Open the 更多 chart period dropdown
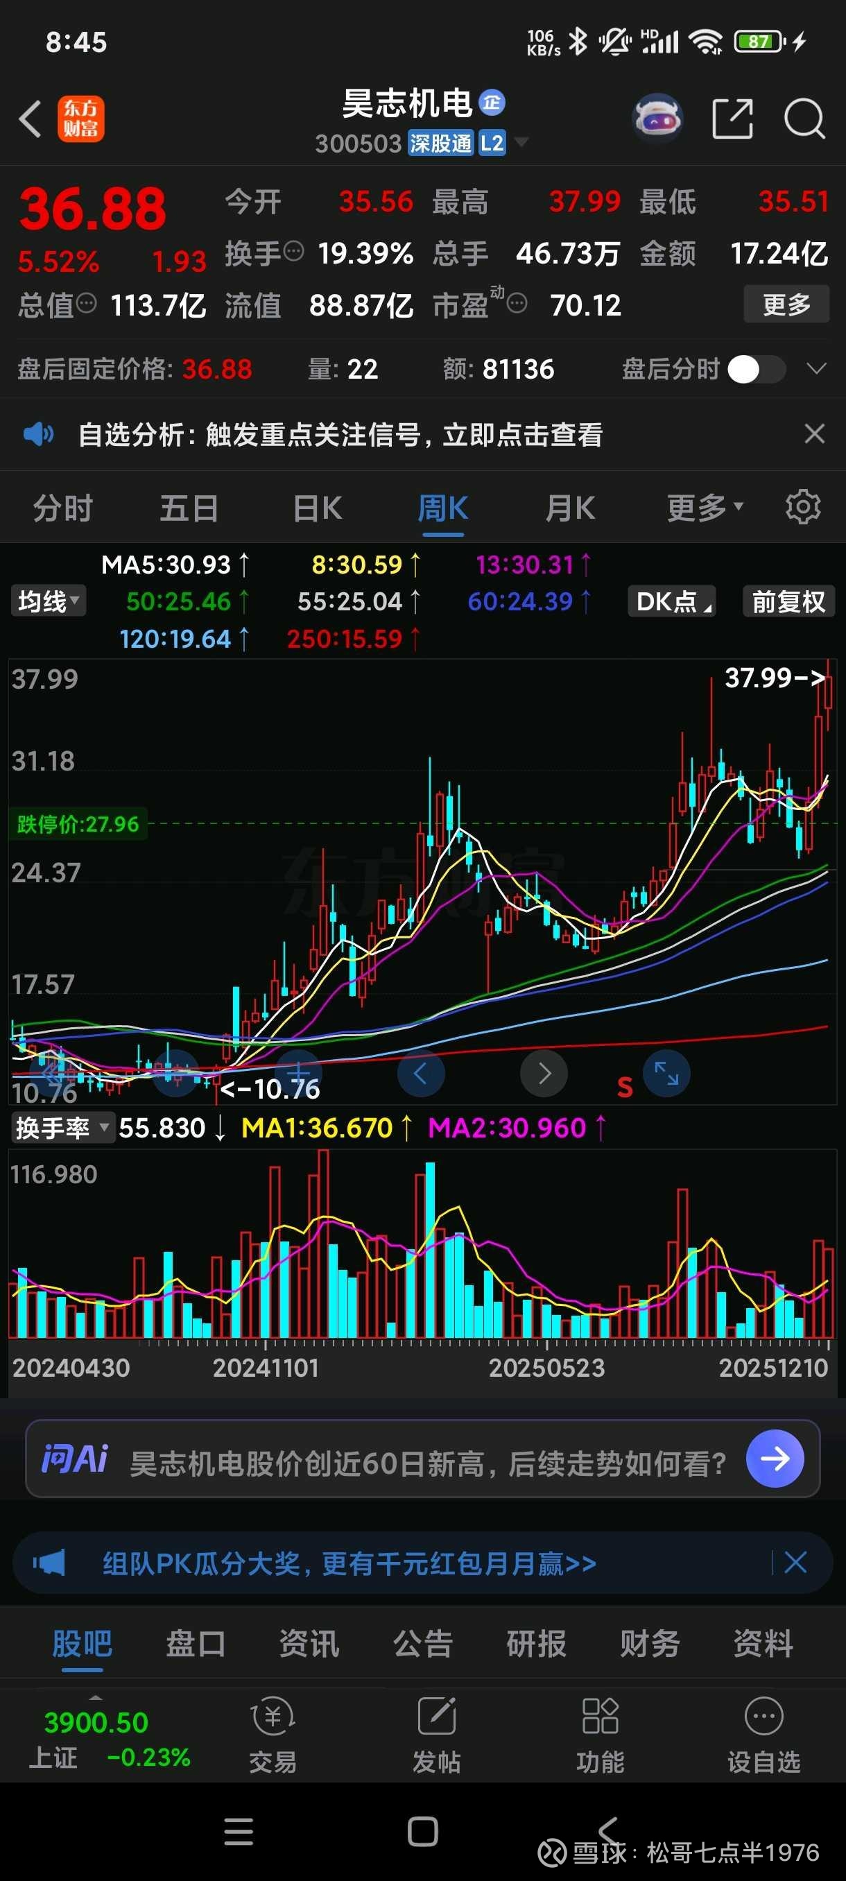846x1881 pixels. tap(705, 507)
